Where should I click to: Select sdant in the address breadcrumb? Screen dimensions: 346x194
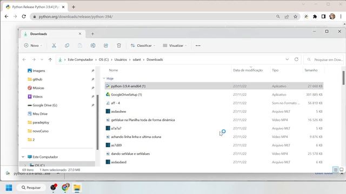137,60
